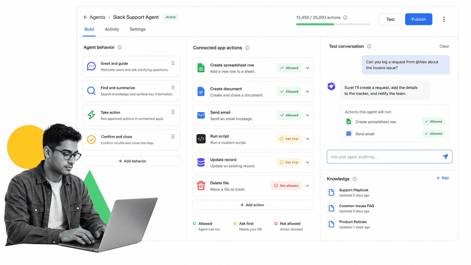Viewport: 471px width, 265px height.
Task: Click the agent avatar in test conversation
Action: pyautogui.click(x=331, y=86)
